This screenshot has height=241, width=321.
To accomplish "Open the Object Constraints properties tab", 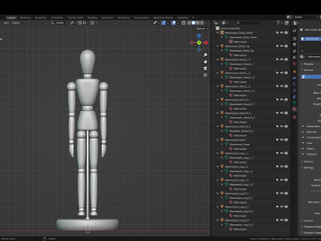I will tap(294, 96).
